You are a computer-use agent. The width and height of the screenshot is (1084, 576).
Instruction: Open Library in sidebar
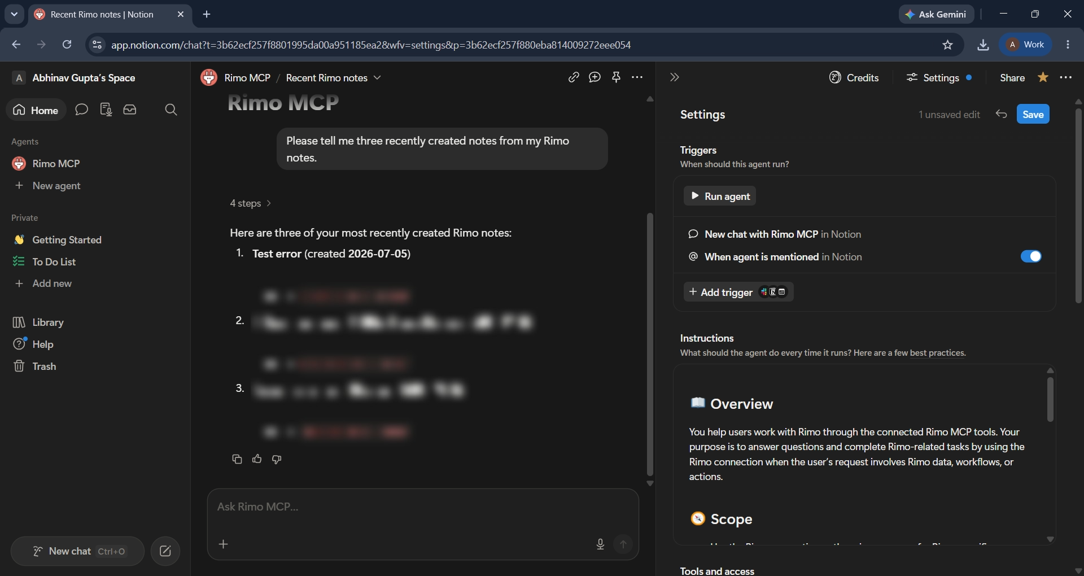[95, 322]
